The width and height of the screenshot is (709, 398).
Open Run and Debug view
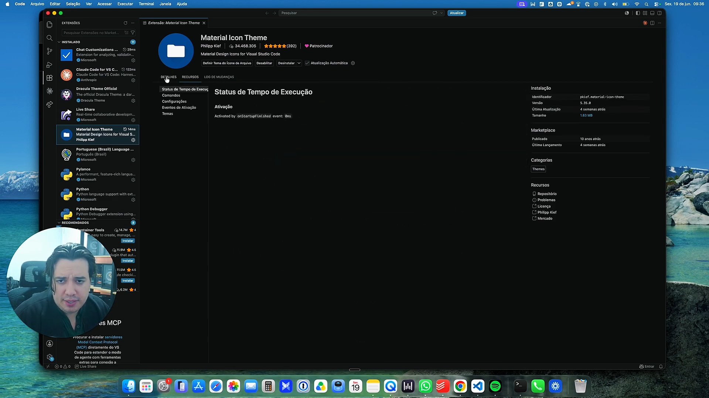click(50, 65)
